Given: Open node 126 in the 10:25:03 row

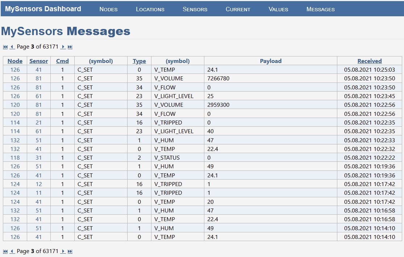Looking at the screenshot, I should pyautogui.click(x=15, y=70).
